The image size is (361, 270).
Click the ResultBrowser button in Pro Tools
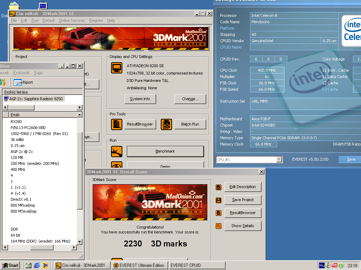click(x=140, y=124)
